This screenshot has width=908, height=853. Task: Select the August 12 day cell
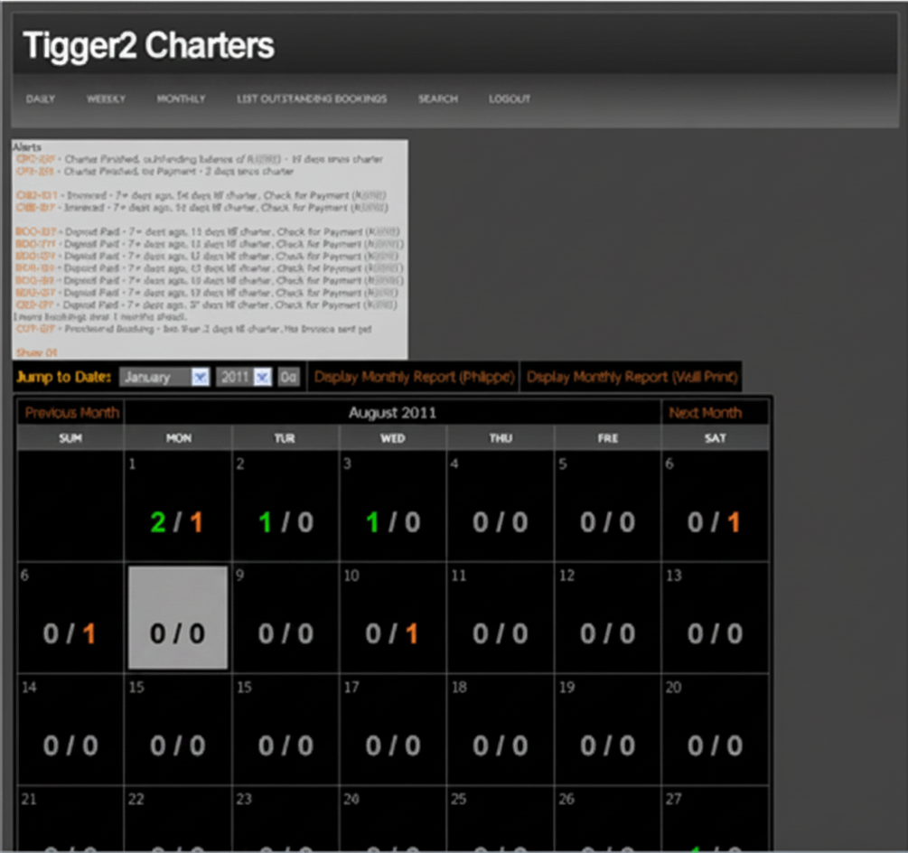[x=607, y=618]
